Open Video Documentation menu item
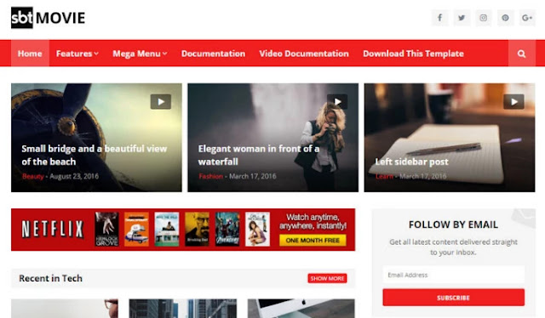Viewport: 545px width, 318px height. click(x=304, y=54)
